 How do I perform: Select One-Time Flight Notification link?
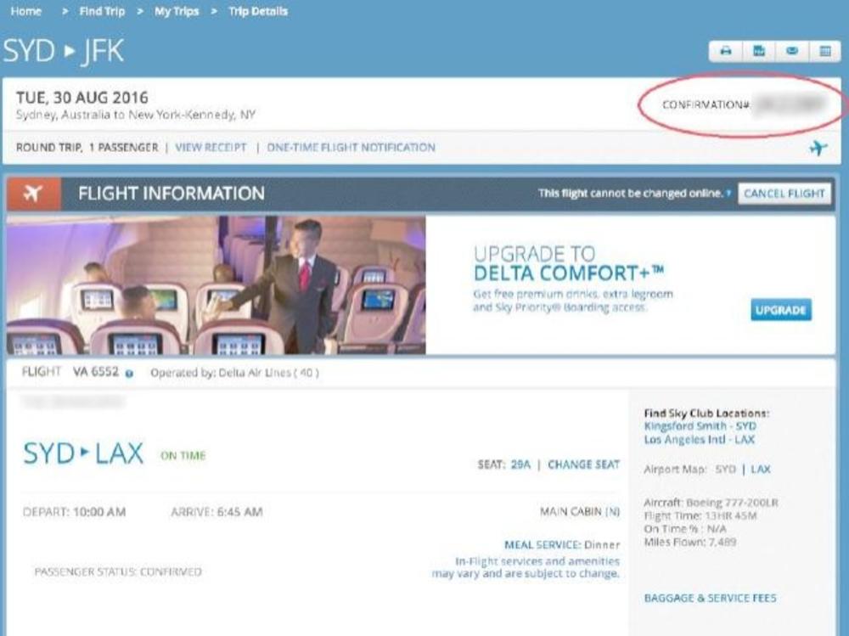click(x=351, y=148)
